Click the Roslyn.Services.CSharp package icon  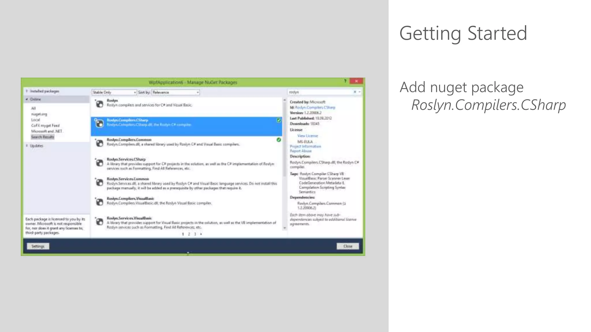coord(100,163)
